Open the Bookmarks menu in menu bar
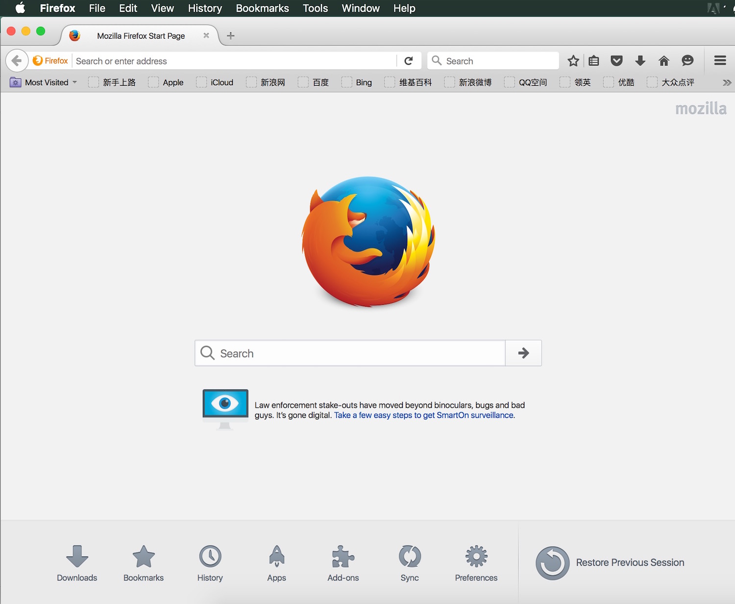The image size is (735, 604). click(262, 8)
